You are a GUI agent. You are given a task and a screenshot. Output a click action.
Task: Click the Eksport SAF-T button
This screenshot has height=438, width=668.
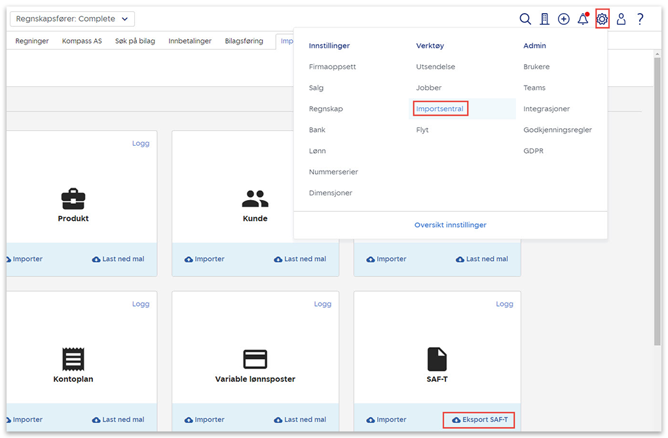tap(479, 420)
